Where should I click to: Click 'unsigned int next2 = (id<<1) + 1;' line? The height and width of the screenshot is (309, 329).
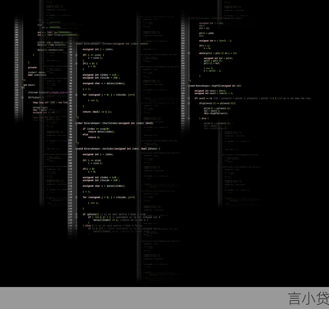coord(214,93)
